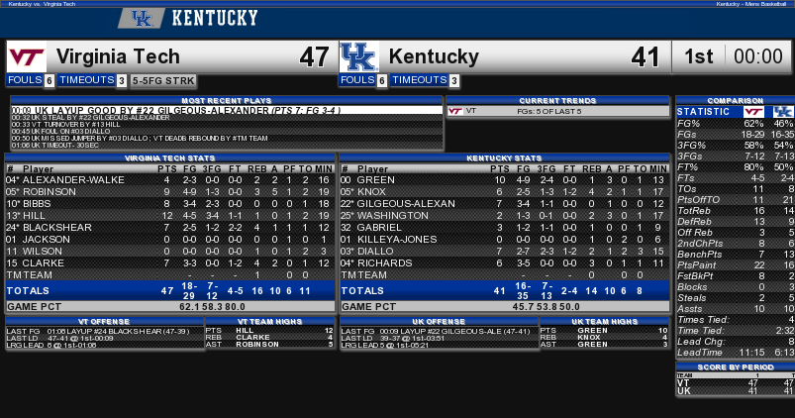Click the Virginia Tech GAME PCT row

[x=170, y=306]
